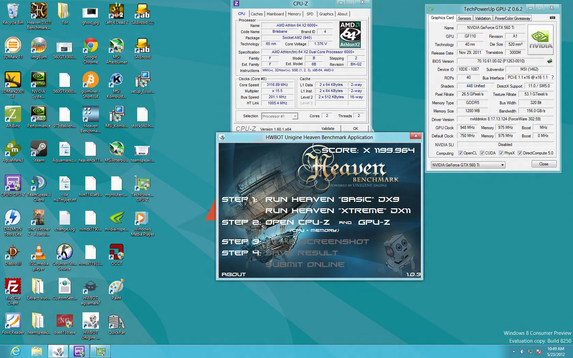
Task: Open Paint desktop shortcut
Action: [x=117, y=289]
